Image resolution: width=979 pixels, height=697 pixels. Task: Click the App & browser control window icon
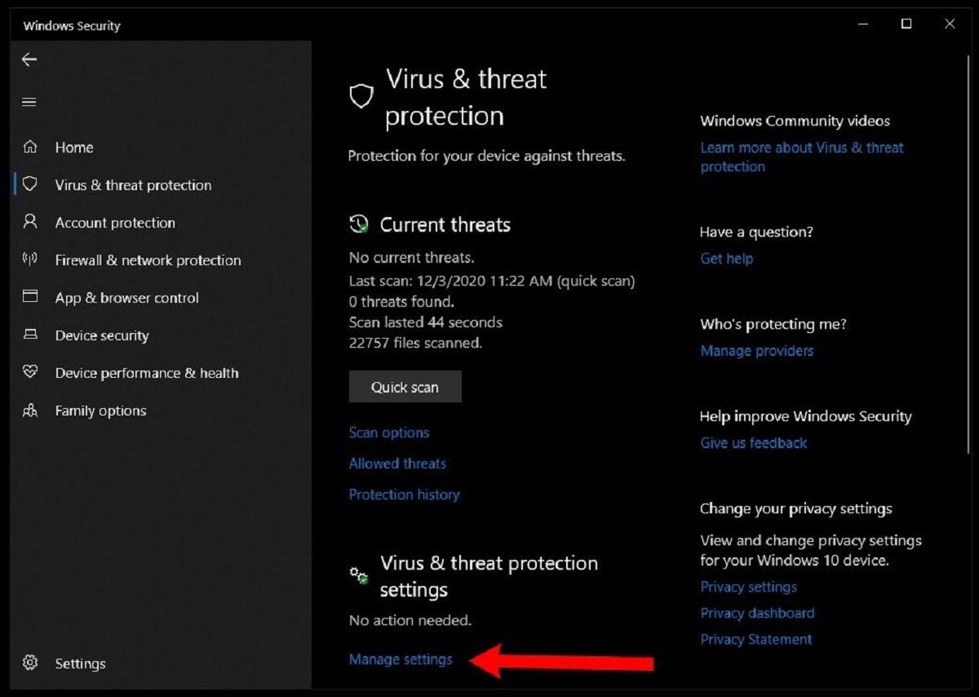[x=30, y=297]
